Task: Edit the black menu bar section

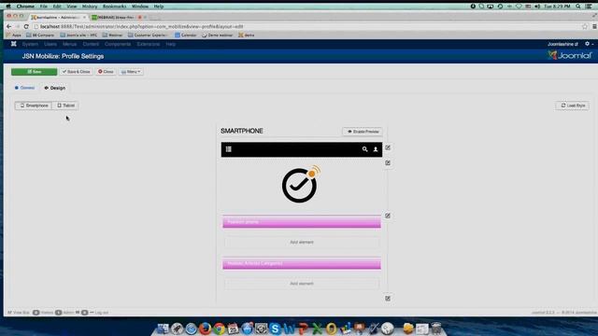Action: click(388, 147)
